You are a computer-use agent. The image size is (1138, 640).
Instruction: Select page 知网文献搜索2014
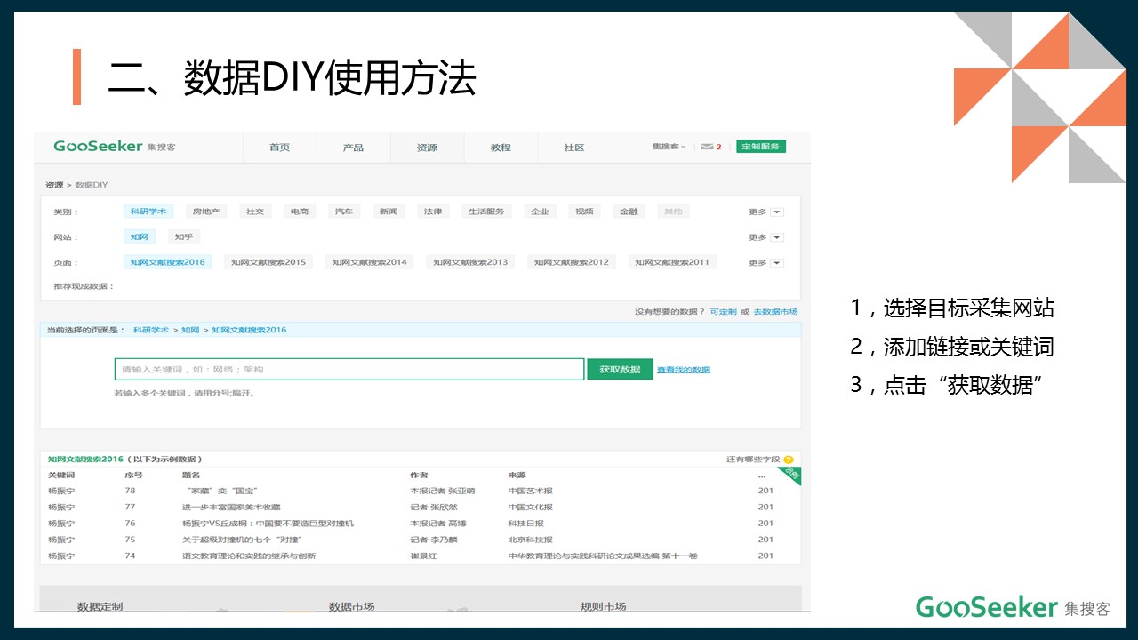point(370,262)
